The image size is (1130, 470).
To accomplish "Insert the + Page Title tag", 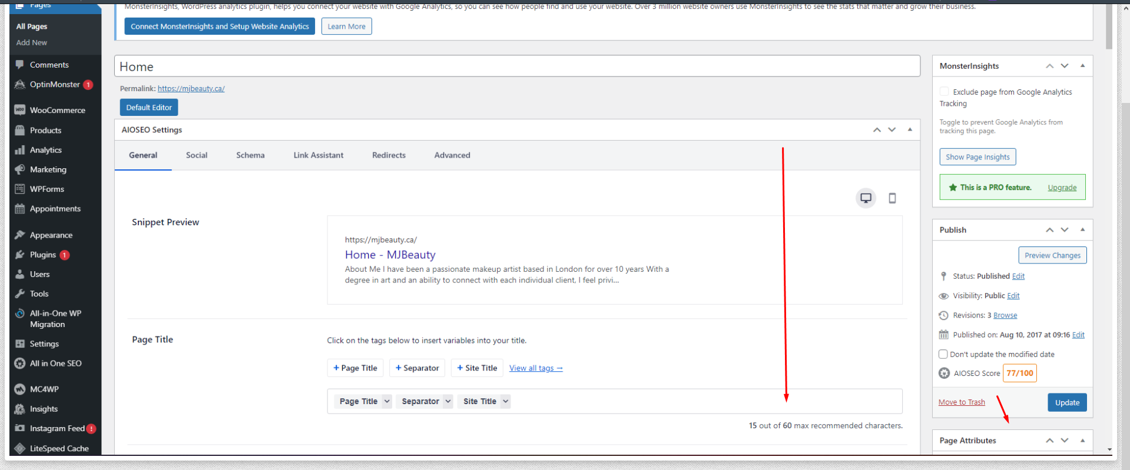I will 355,368.
